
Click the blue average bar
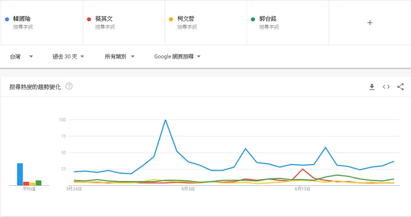pyautogui.click(x=20, y=174)
